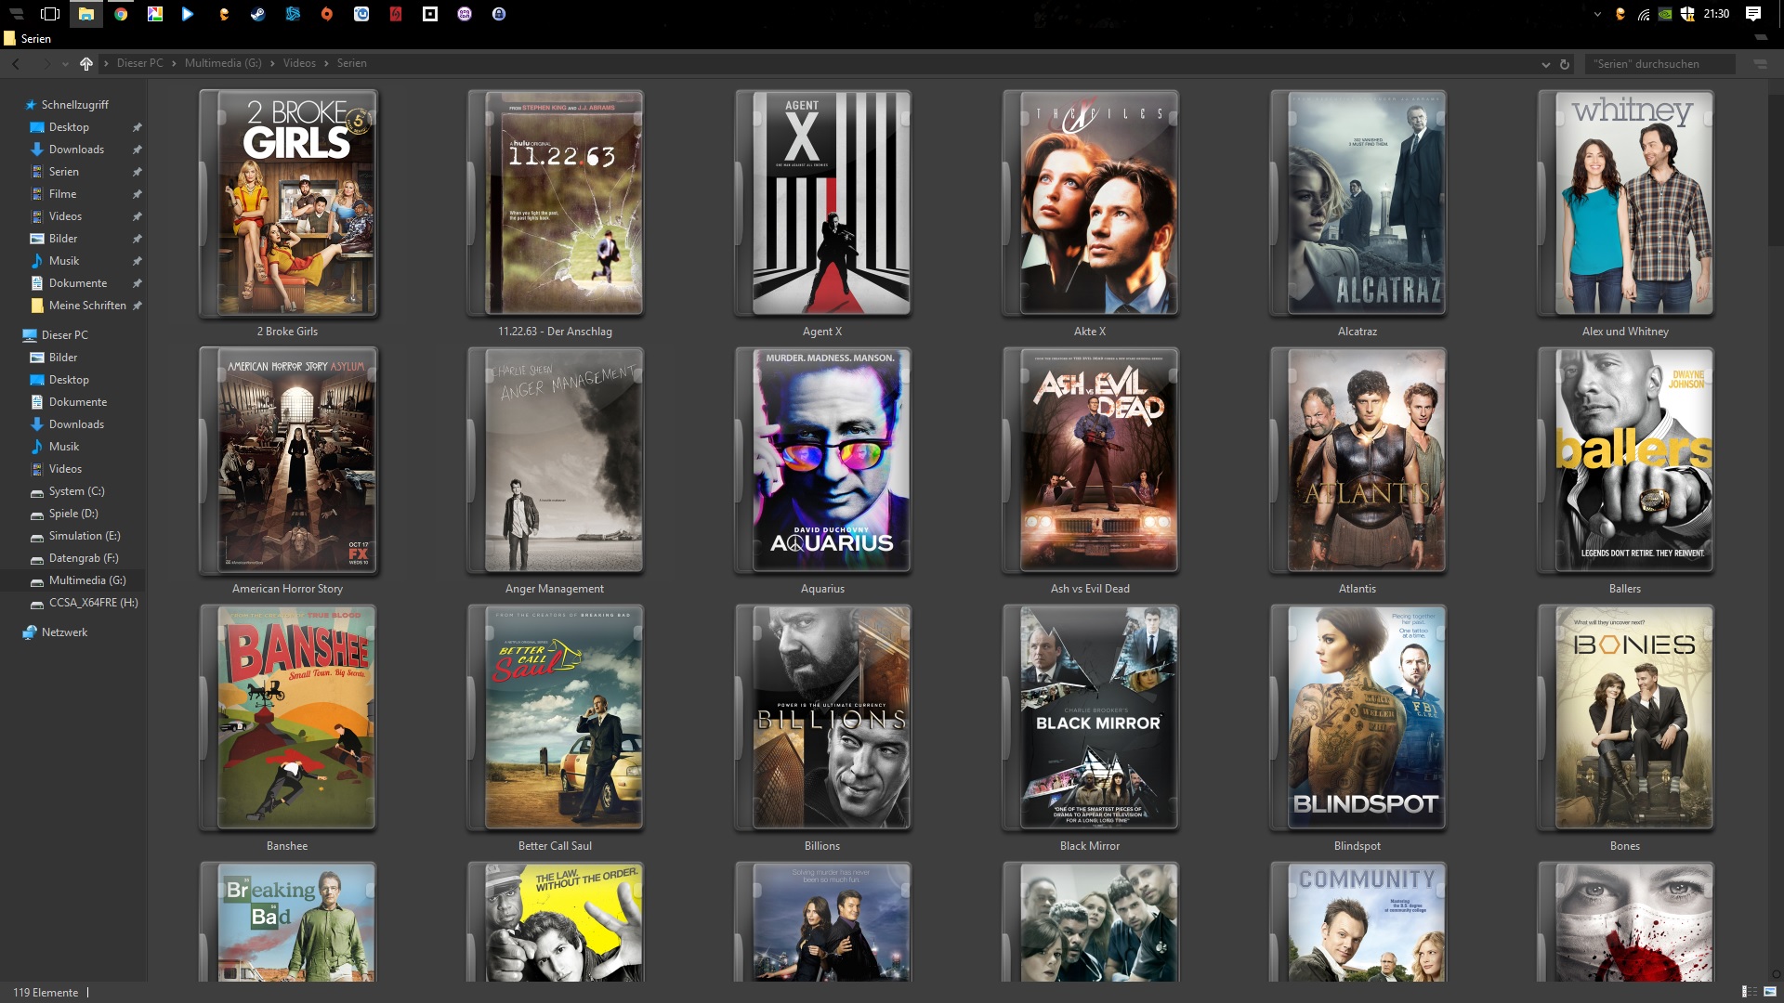Expand the breadcrumb arrow after Videos
The height and width of the screenshot is (1003, 1784).
(326, 63)
